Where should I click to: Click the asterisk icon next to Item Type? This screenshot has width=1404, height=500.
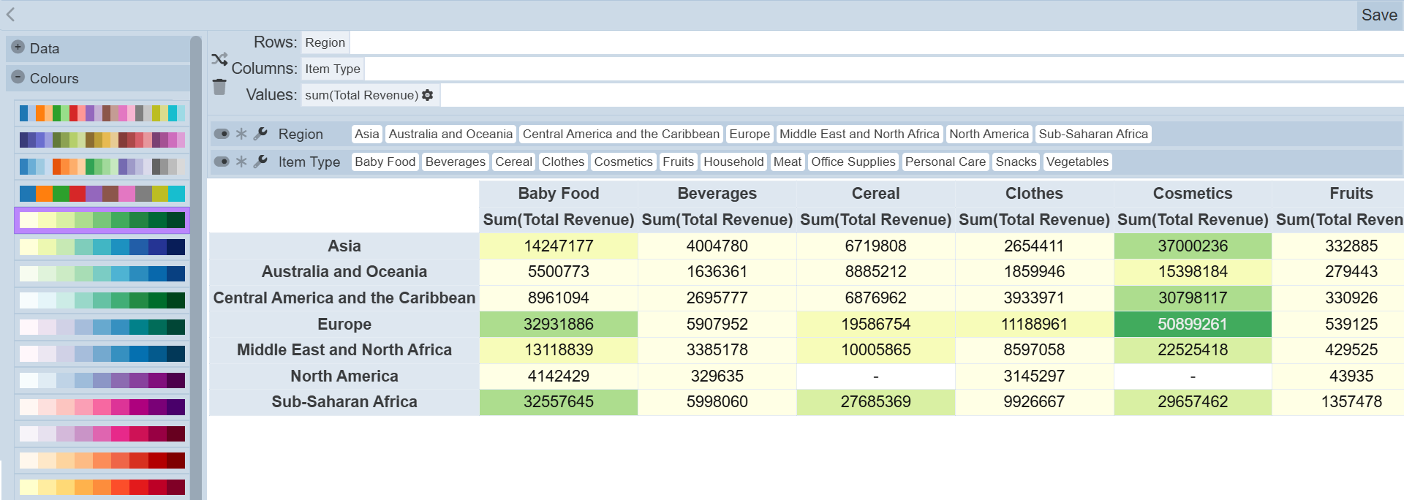241,162
